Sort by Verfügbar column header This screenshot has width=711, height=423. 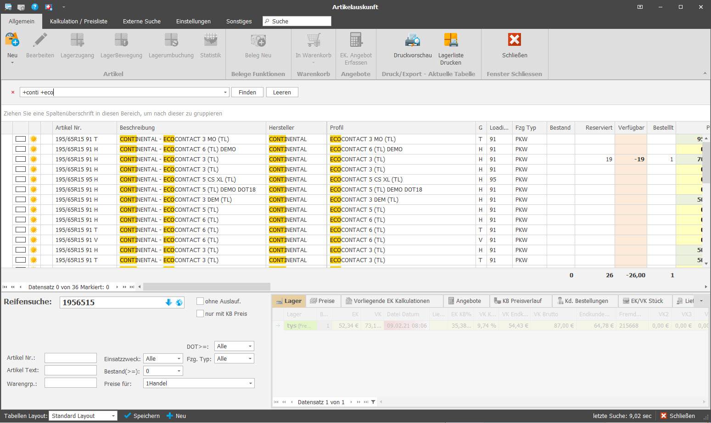point(631,127)
